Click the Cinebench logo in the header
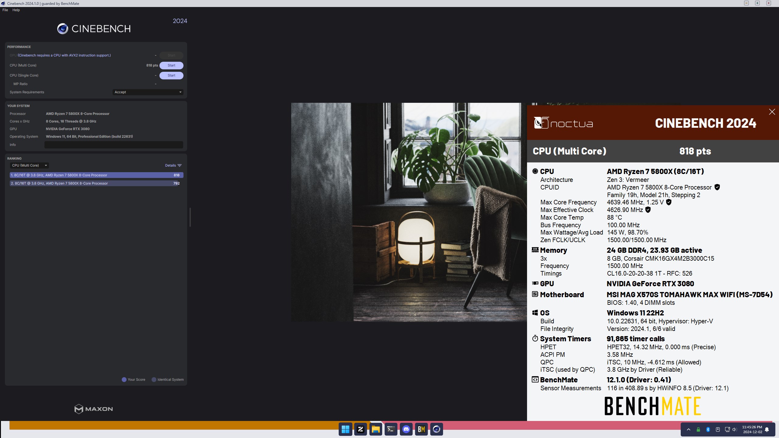Image resolution: width=779 pixels, height=438 pixels. [x=94, y=29]
